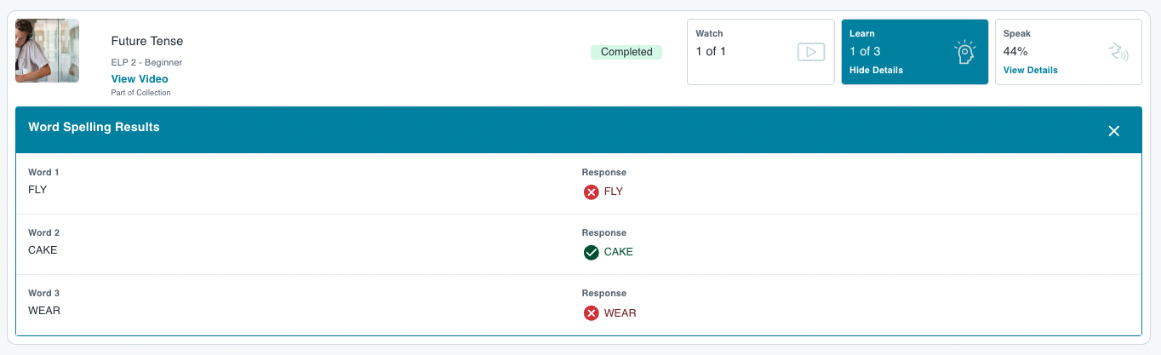This screenshot has height=355, width=1161.
Task: Select the Word 1 FLY row
Action: click(579, 184)
